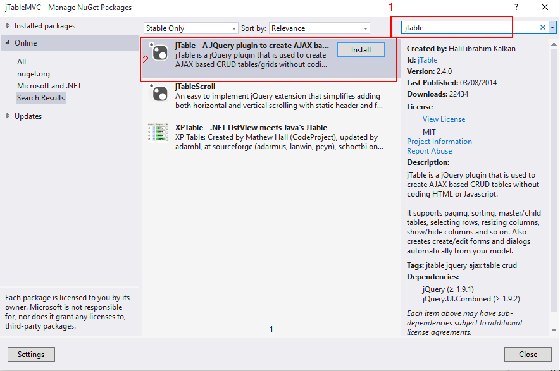Click inside the jtable search field
Image resolution: width=560 pixels, height=371 pixels.
point(470,27)
